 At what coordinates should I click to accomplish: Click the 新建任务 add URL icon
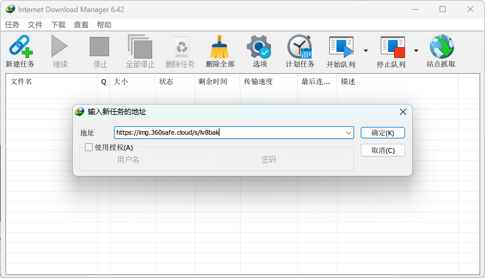tap(21, 46)
